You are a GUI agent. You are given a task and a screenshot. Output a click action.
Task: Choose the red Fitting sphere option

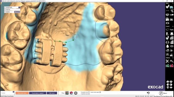[71, 93]
